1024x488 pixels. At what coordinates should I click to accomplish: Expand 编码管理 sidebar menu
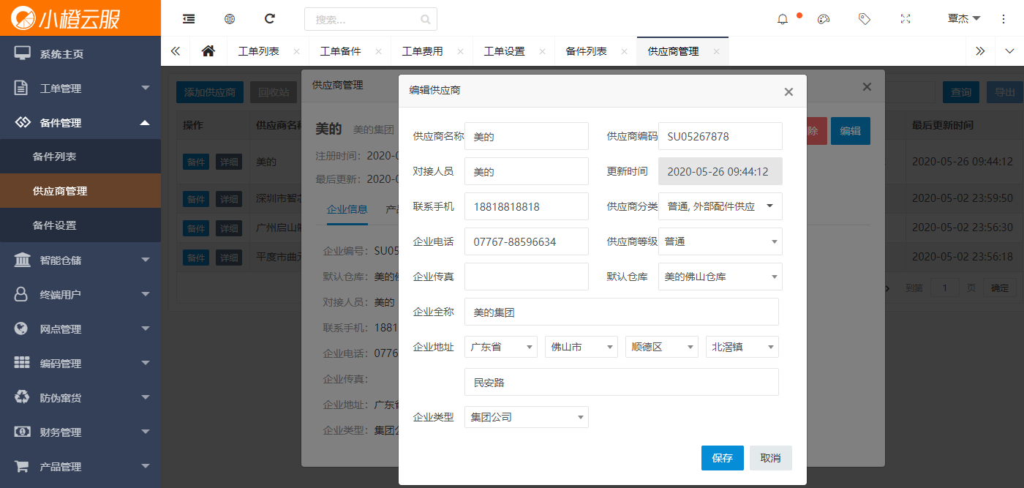pyautogui.click(x=80, y=363)
